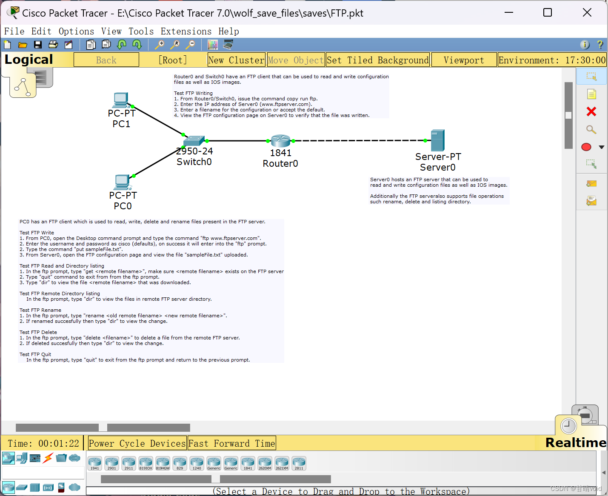This screenshot has height=496, width=608.
Task: Click the Copy icon in the toolbar
Action: coord(91,45)
